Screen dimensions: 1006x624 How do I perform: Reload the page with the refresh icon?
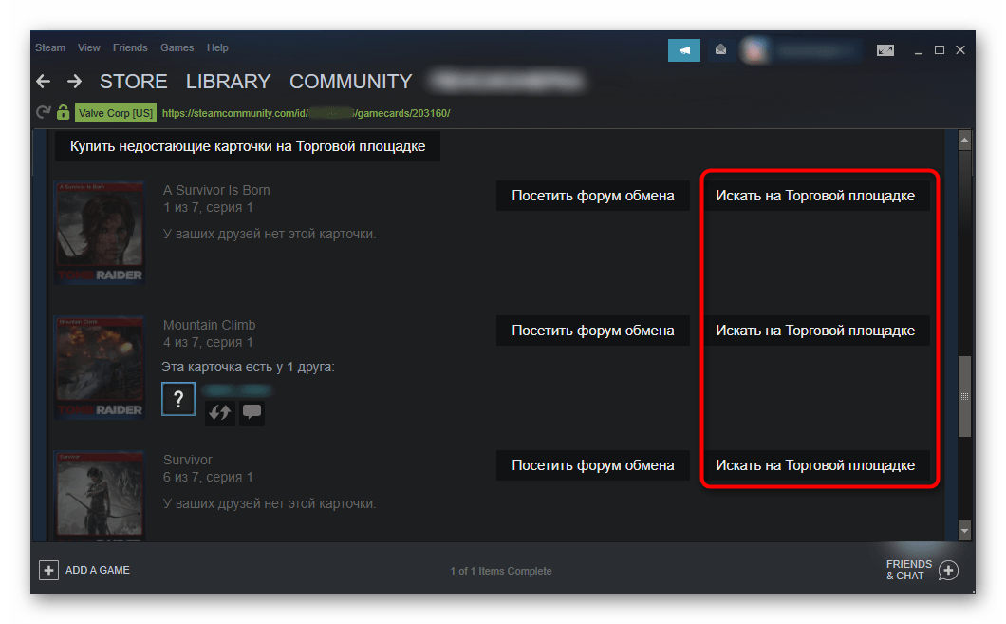pos(44,112)
